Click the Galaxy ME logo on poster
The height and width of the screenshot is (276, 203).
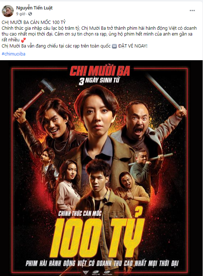(96, 273)
